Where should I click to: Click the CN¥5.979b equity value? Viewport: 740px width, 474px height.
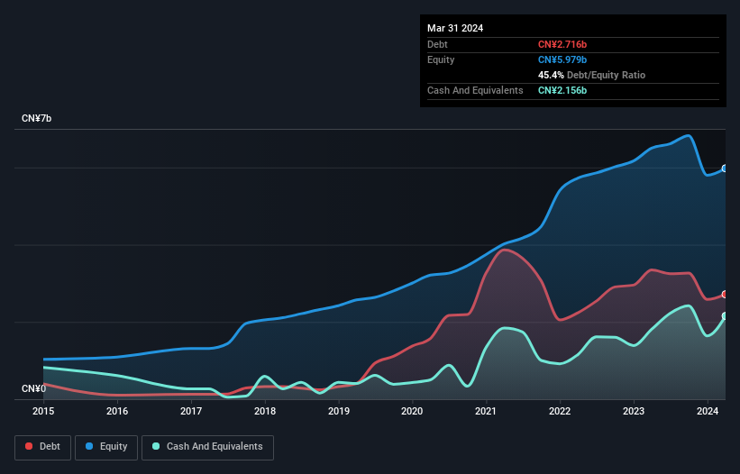pos(562,59)
